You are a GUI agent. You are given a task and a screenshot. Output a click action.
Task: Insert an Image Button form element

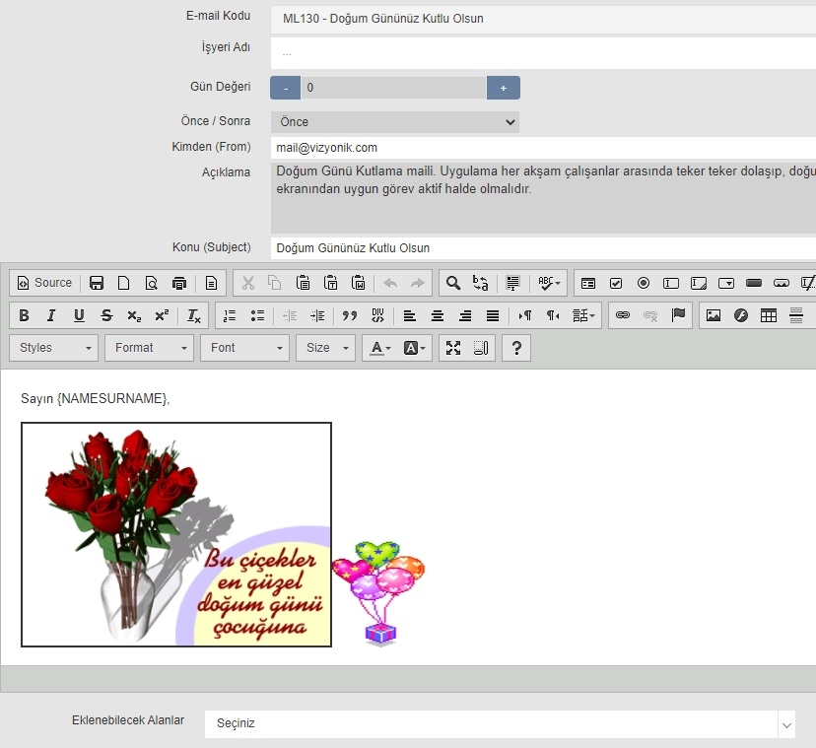click(782, 283)
